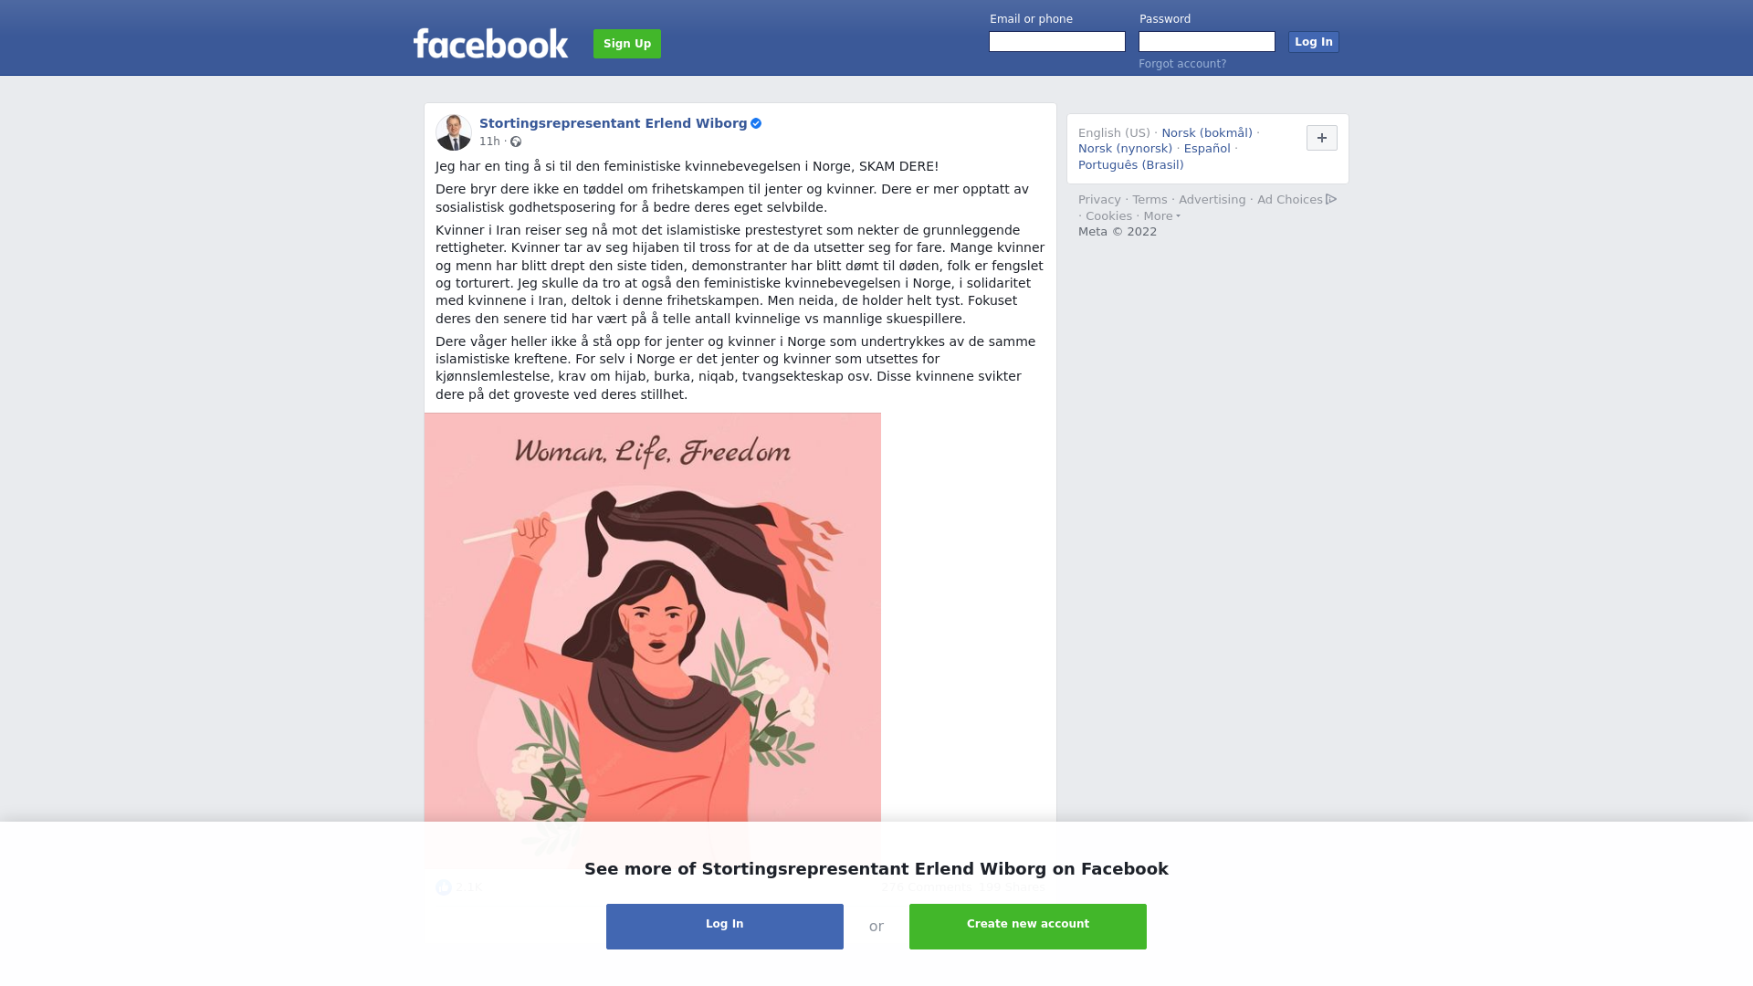
Task: Click the Email or phone field
Action: pos(1057,42)
